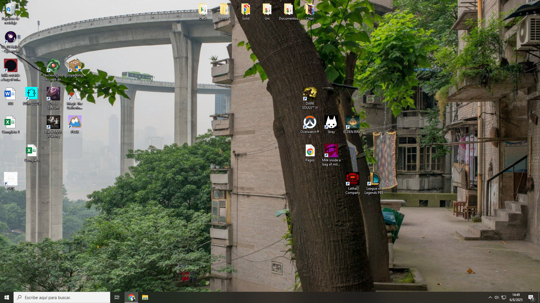This screenshot has width=540, height=303.
Task: Click the Windows Start button
Action: [7, 297]
